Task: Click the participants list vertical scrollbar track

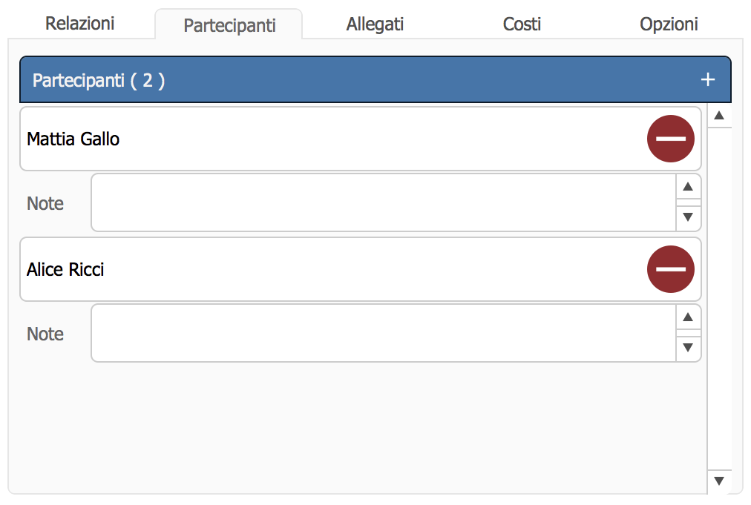Action: [x=719, y=299]
